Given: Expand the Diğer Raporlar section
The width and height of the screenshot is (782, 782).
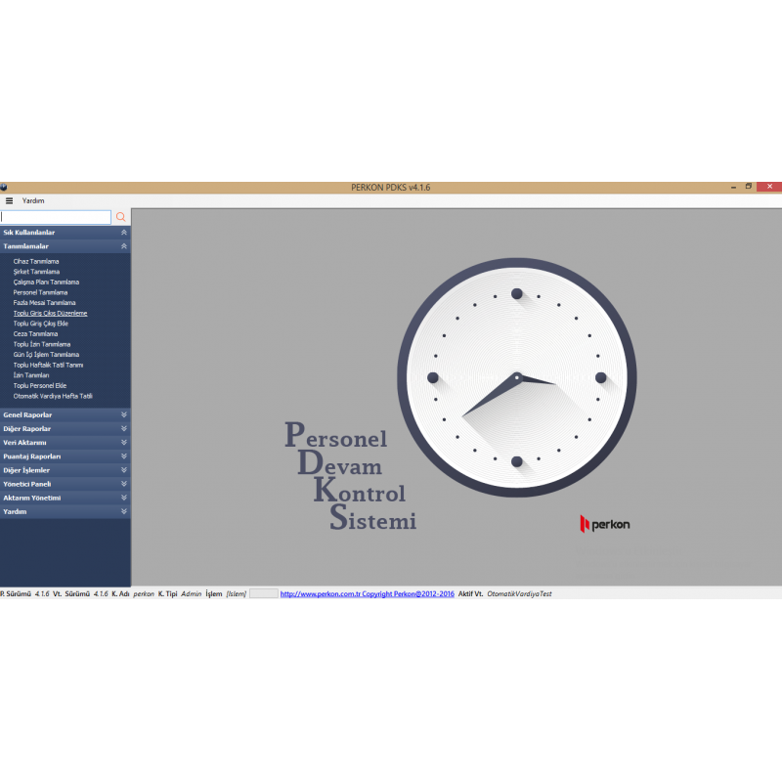Looking at the screenshot, I should pos(65,429).
